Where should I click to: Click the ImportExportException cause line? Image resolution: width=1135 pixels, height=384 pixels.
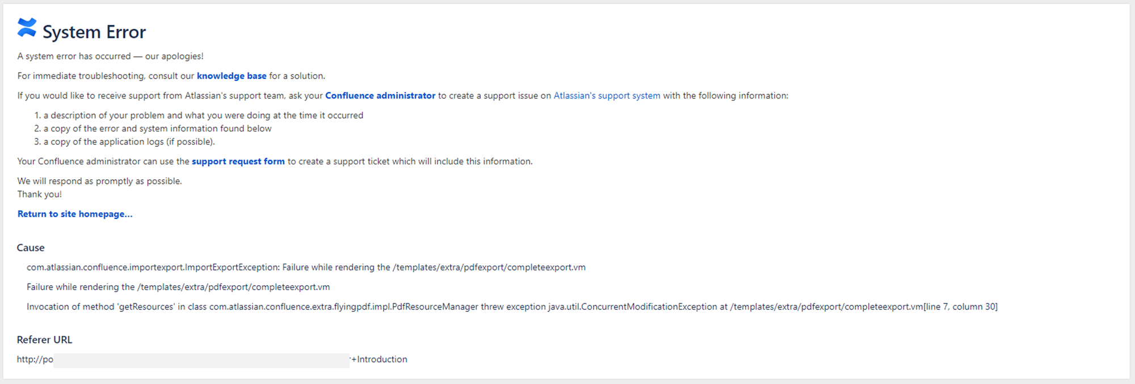tap(306, 267)
